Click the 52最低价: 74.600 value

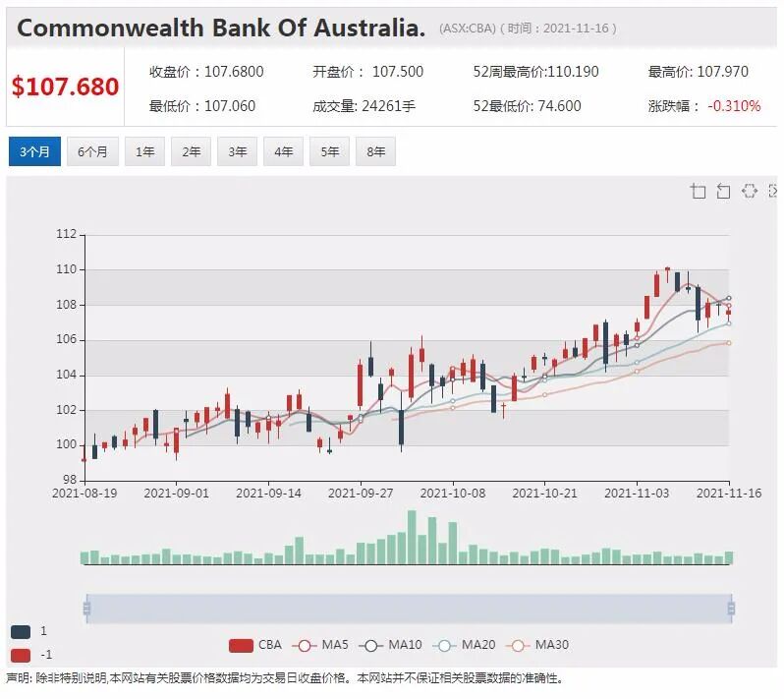point(527,106)
